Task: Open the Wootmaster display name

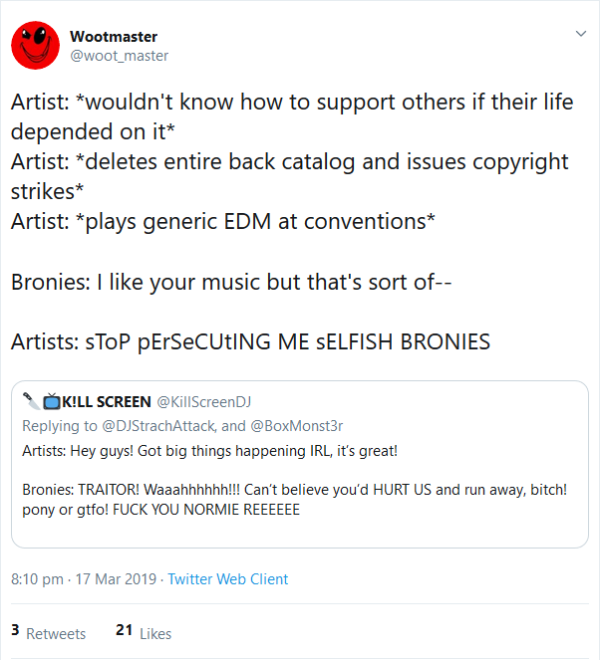Action: (114, 37)
